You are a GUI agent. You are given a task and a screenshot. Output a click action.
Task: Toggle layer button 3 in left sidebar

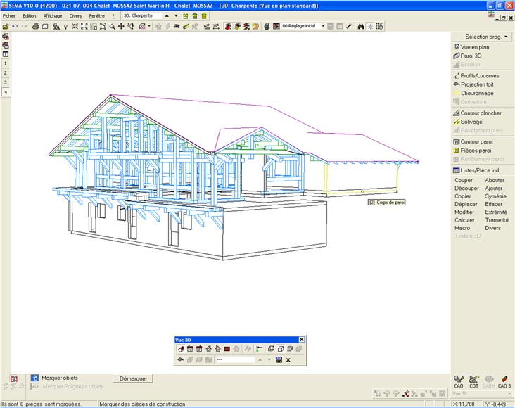[x=6, y=82]
